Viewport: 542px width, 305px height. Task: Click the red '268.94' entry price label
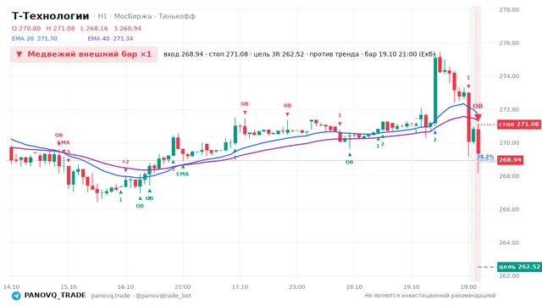(x=510, y=160)
